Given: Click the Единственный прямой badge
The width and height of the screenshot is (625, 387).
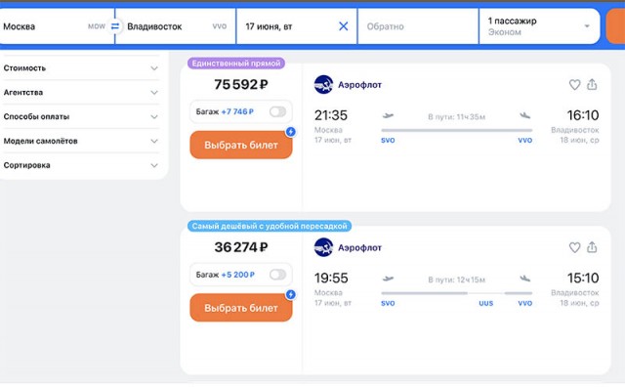Looking at the screenshot, I should pyautogui.click(x=236, y=64).
